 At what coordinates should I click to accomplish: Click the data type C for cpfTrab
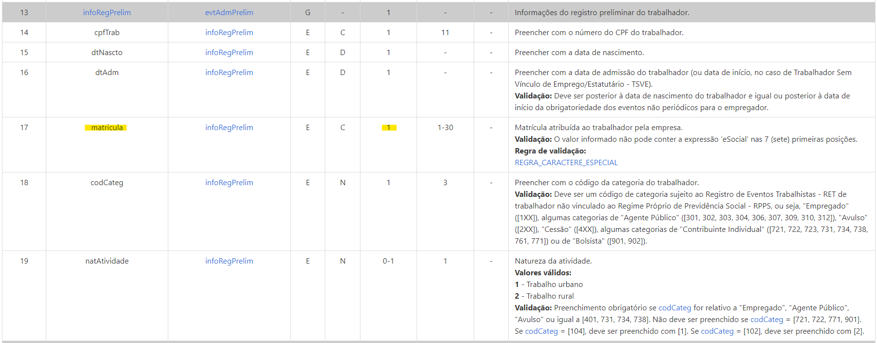(343, 33)
